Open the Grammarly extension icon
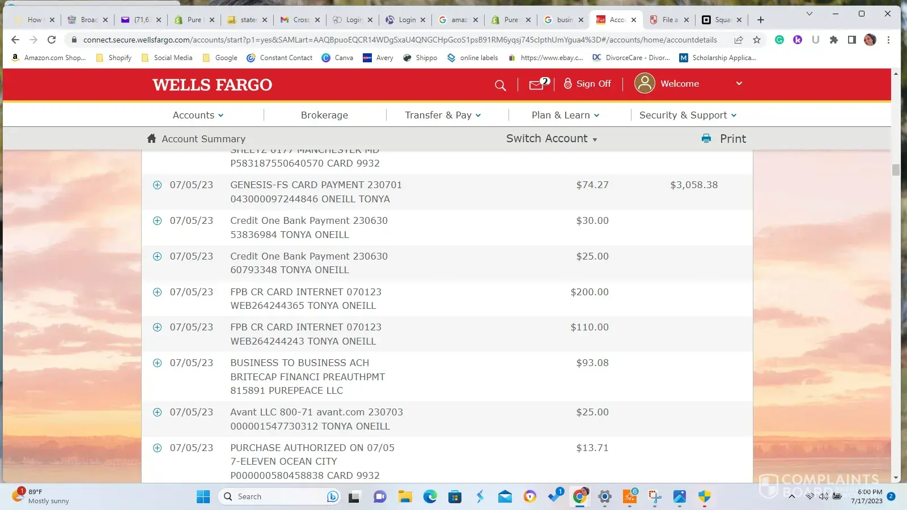This screenshot has height=510, width=907. pyautogui.click(x=779, y=40)
